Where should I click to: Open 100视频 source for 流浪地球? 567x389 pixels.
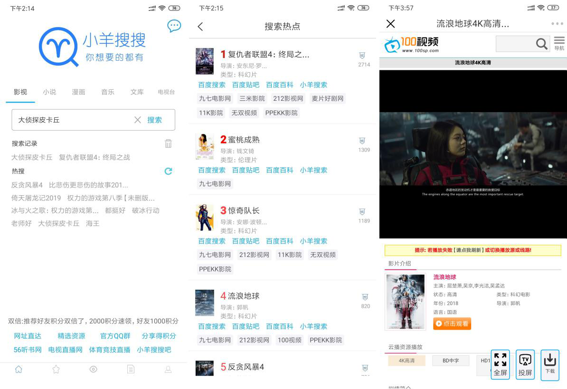click(x=290, y=340)
